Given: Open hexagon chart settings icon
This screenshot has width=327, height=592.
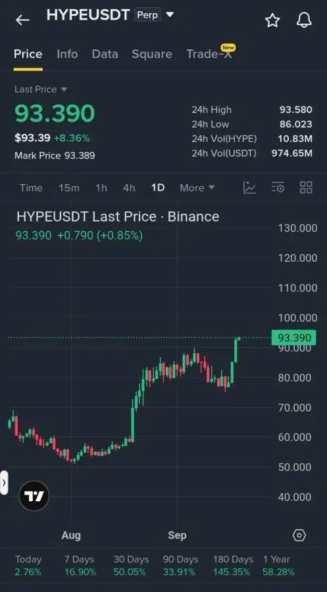Looking at the screenshot, I should click(x=299, y=535).
